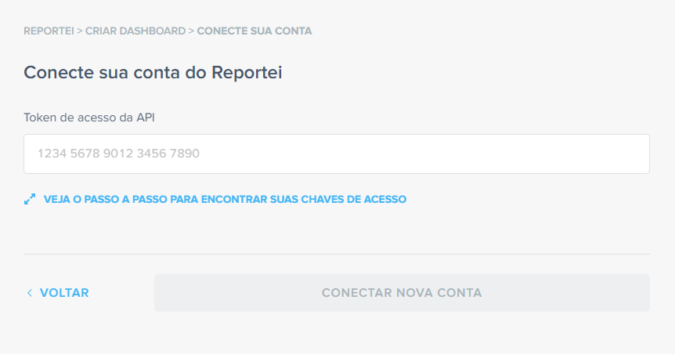
Task: Click the back chevron icon beside VOLTAR
Action: 29,293
